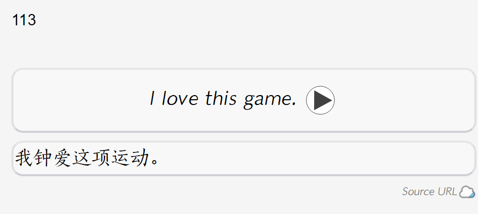Click the Chinese character 运

point(120,158)
